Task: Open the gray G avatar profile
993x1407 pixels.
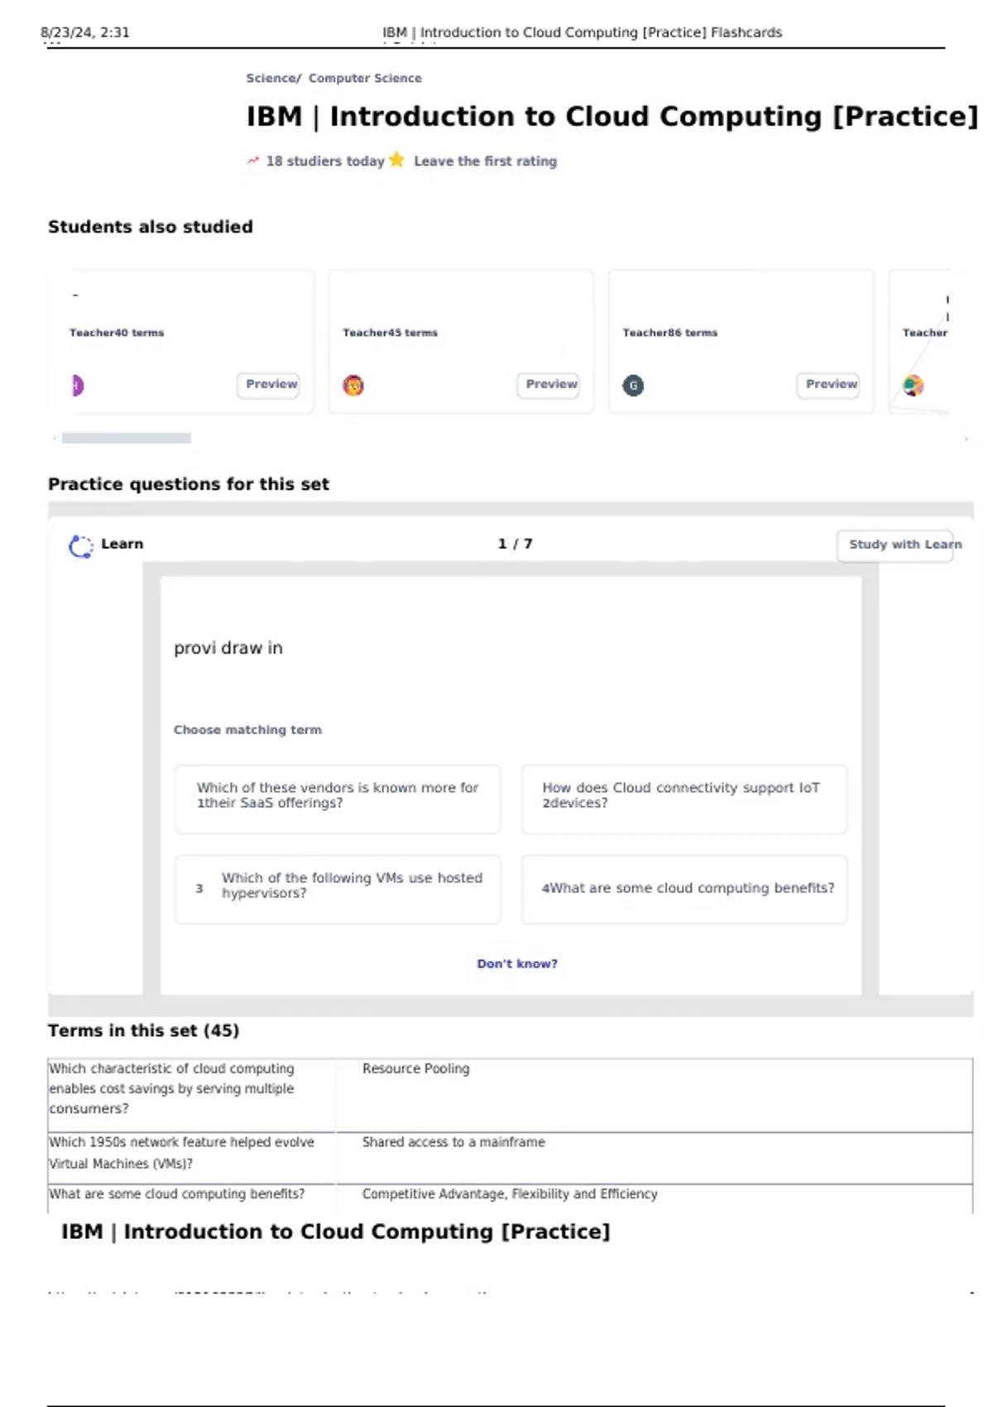Action: point(633,386)
